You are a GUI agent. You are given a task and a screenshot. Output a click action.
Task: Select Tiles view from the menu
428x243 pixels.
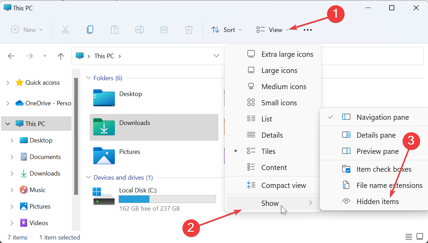[x=268, y=151]
